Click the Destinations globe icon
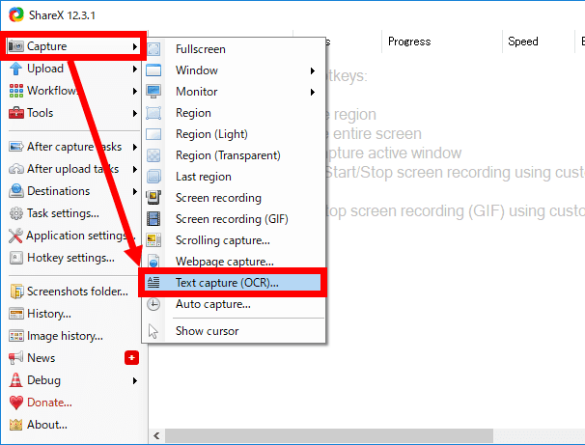 (16, 191)
